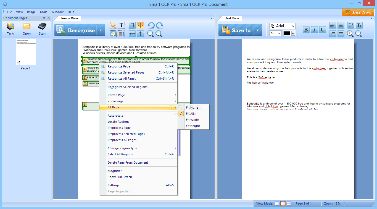The width and height of the screenshot is (377, 209).
Task: Choose Autorotate from context menu
Action: 138,116
